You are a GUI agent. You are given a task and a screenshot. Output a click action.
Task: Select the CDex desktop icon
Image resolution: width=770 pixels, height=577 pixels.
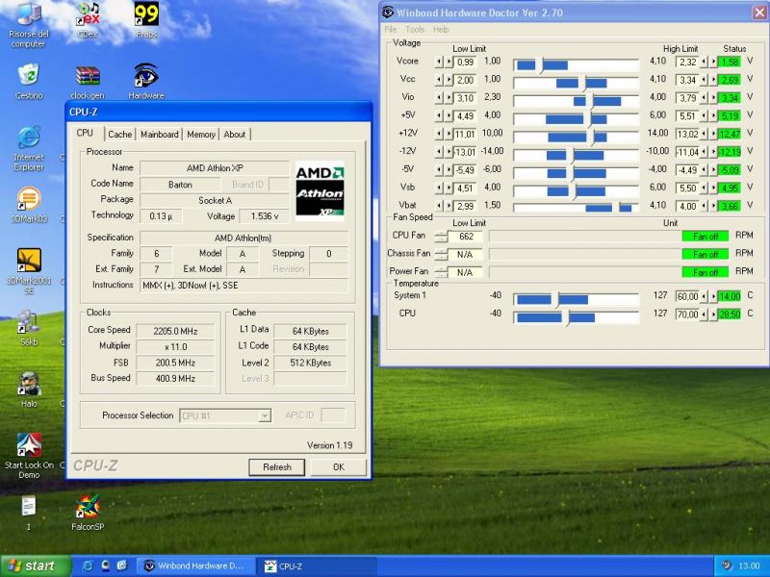click(x=88, y=20)
